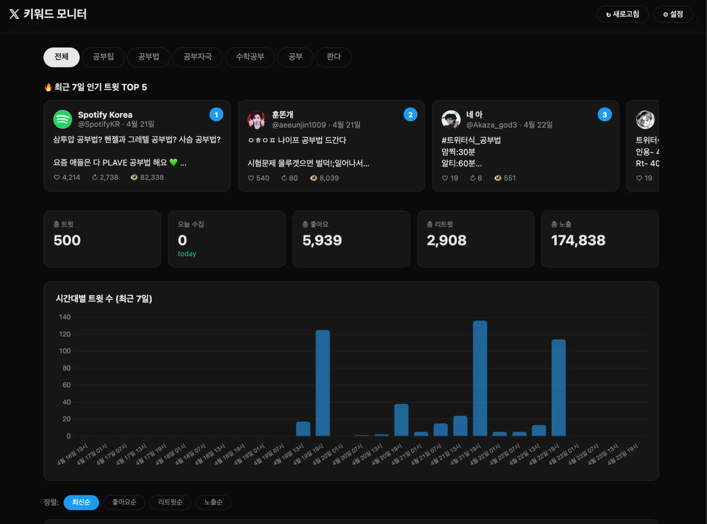Click the views eye icon showing 82,338

coord(134,177)
